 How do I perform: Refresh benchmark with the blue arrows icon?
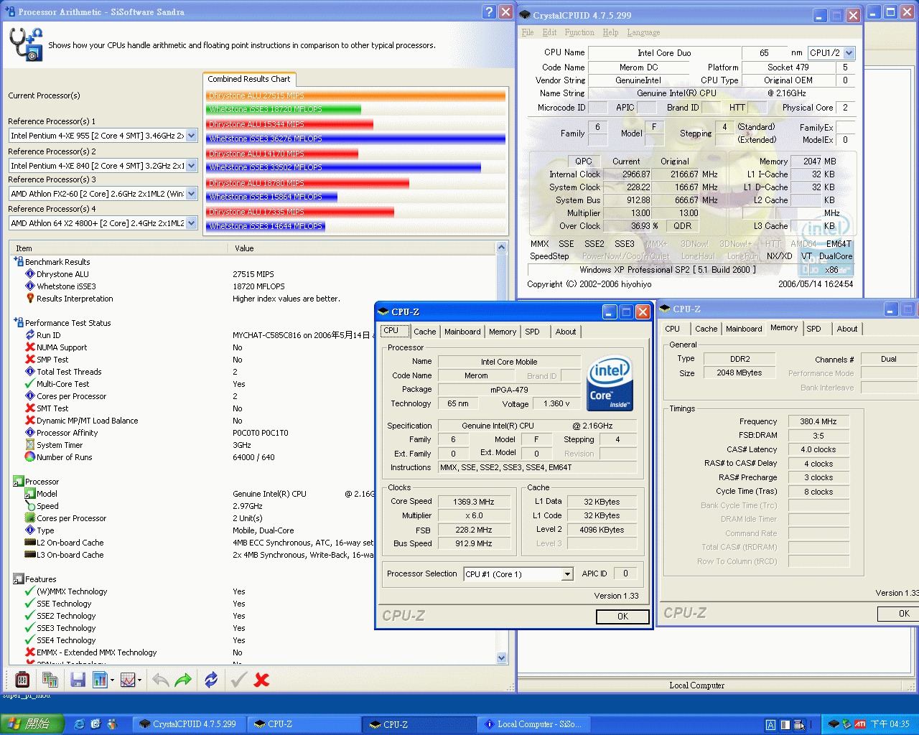click(211, 679)
